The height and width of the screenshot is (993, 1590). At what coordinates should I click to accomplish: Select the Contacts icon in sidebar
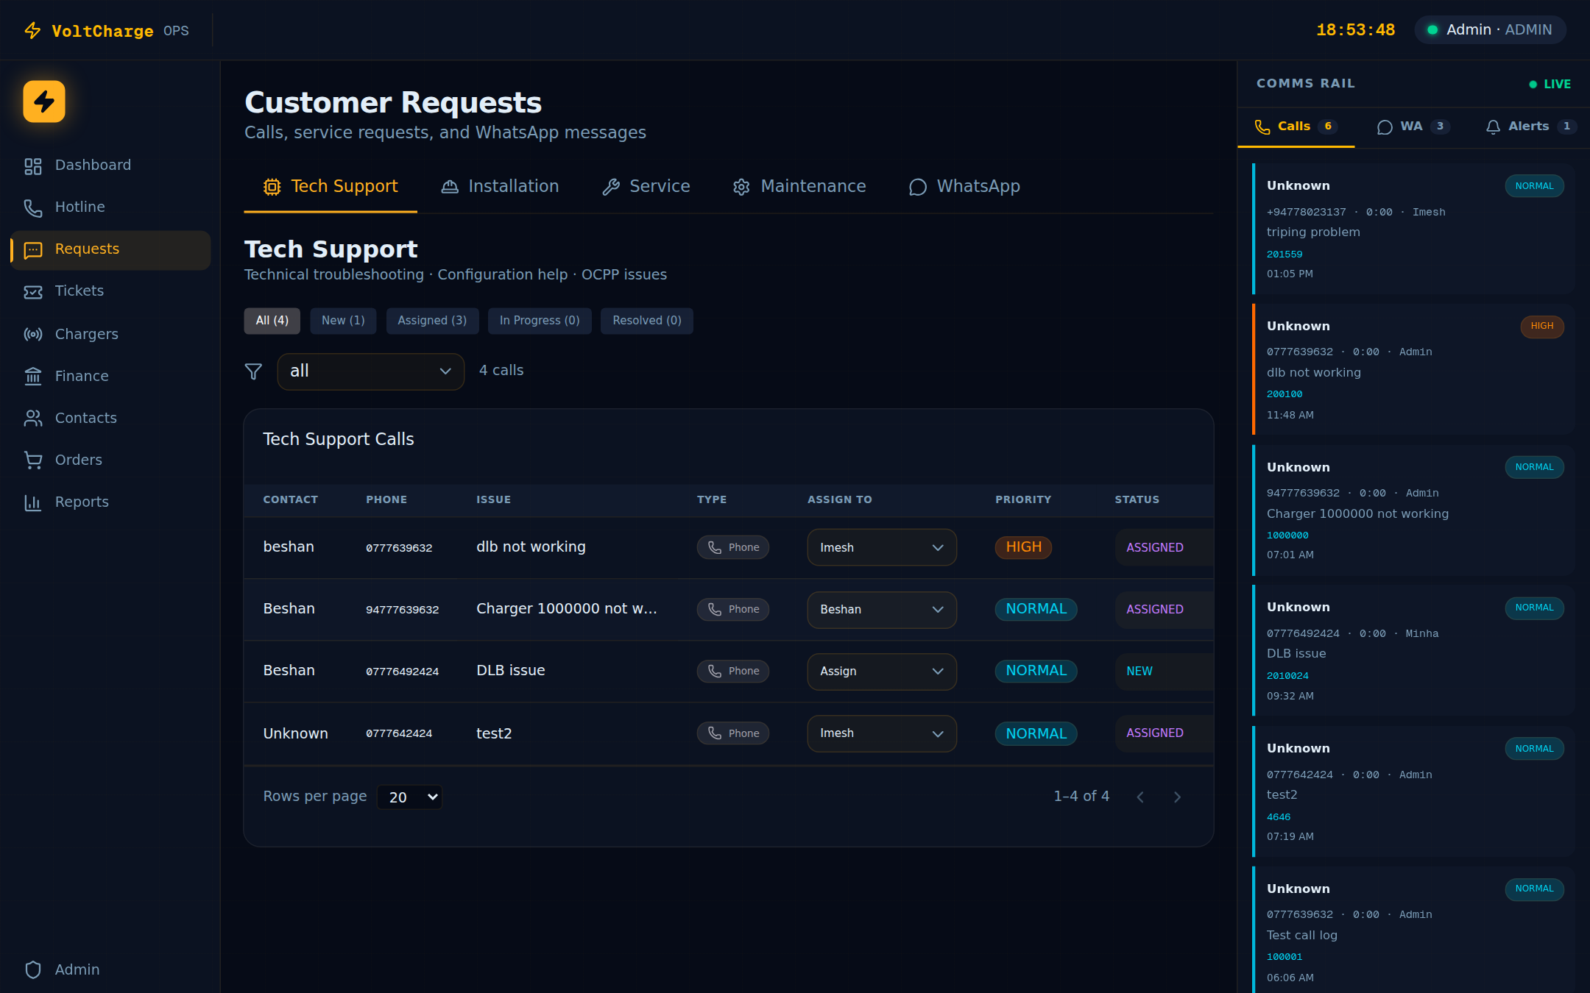(x=32, y=418)
